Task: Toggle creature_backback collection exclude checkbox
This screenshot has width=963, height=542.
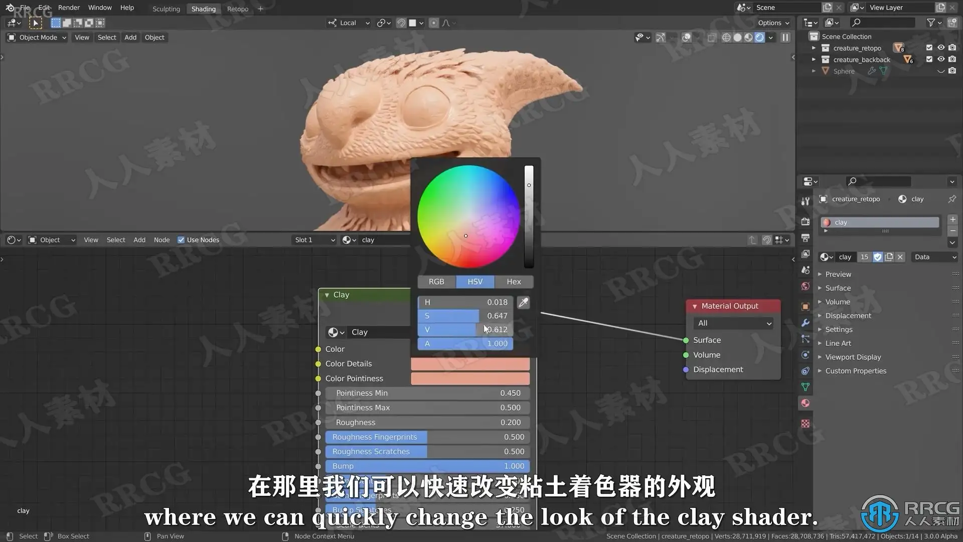Action: coord(929,59)
